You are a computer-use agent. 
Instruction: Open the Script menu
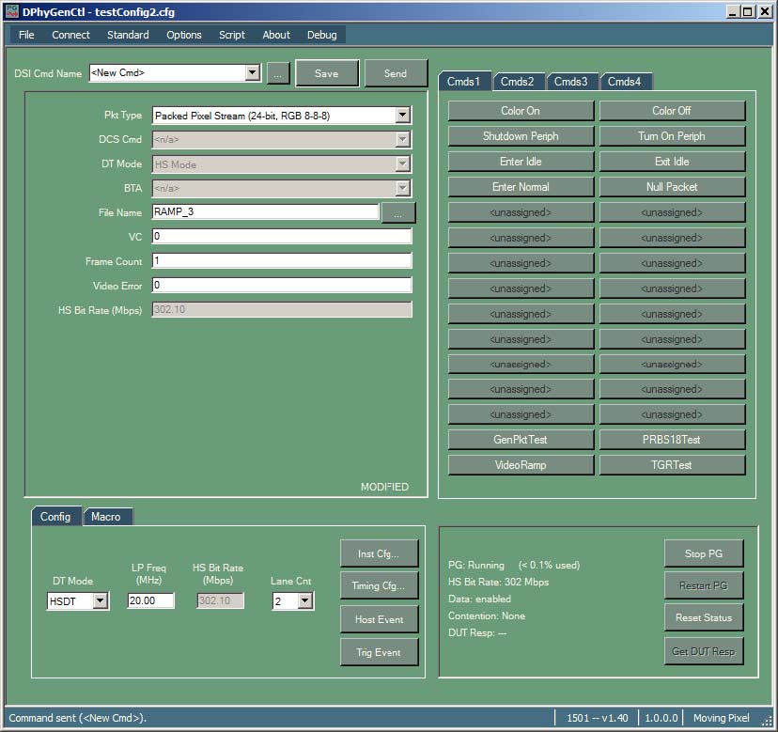232,35
